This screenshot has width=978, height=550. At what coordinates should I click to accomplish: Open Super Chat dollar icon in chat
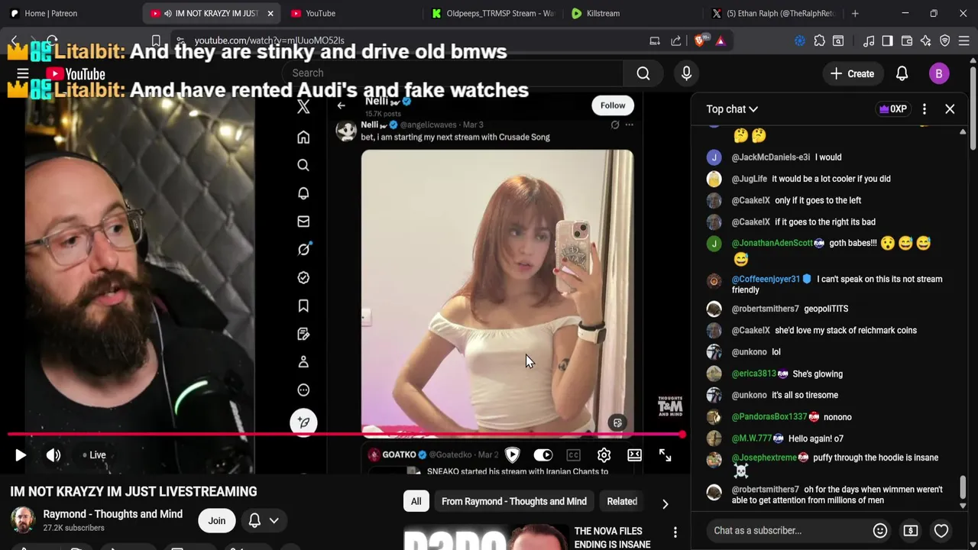click(x=911, y=530)
